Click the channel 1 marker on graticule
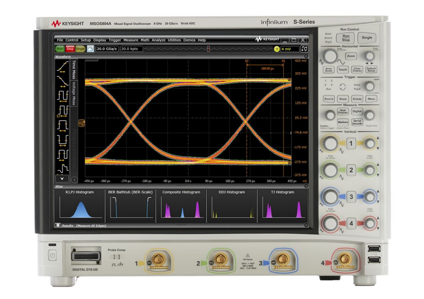This screenshot has height=299, width=424. 82,123
